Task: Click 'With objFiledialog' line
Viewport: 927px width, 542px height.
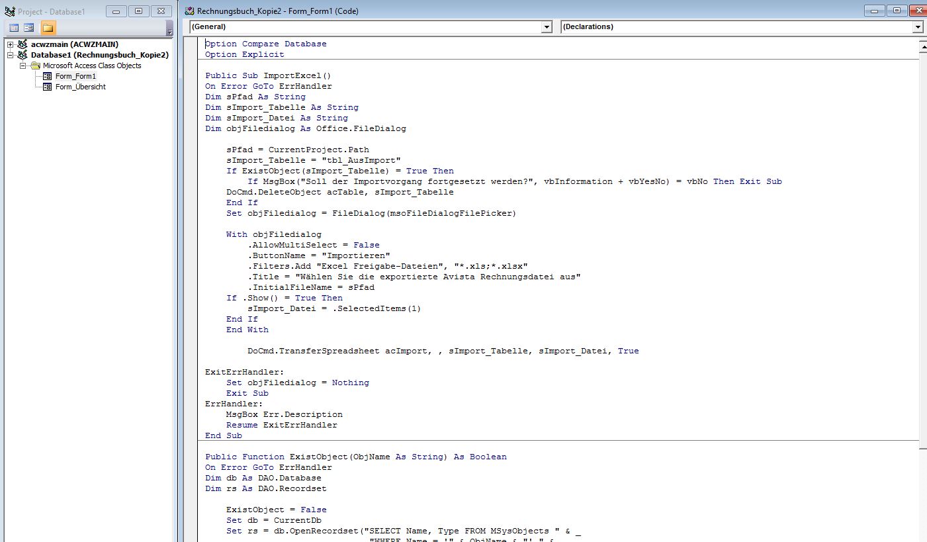Action: [274, 234]
